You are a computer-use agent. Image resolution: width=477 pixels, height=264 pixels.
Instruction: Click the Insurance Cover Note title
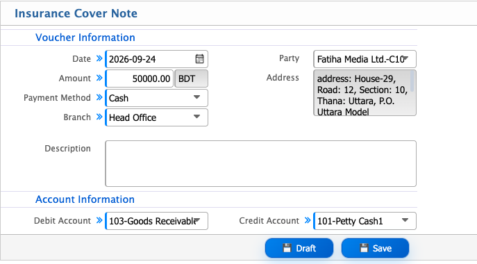[x=76, y=13]
